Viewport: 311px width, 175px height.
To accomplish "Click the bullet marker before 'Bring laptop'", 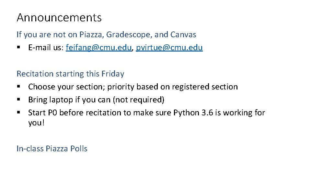I will point(19,100).
